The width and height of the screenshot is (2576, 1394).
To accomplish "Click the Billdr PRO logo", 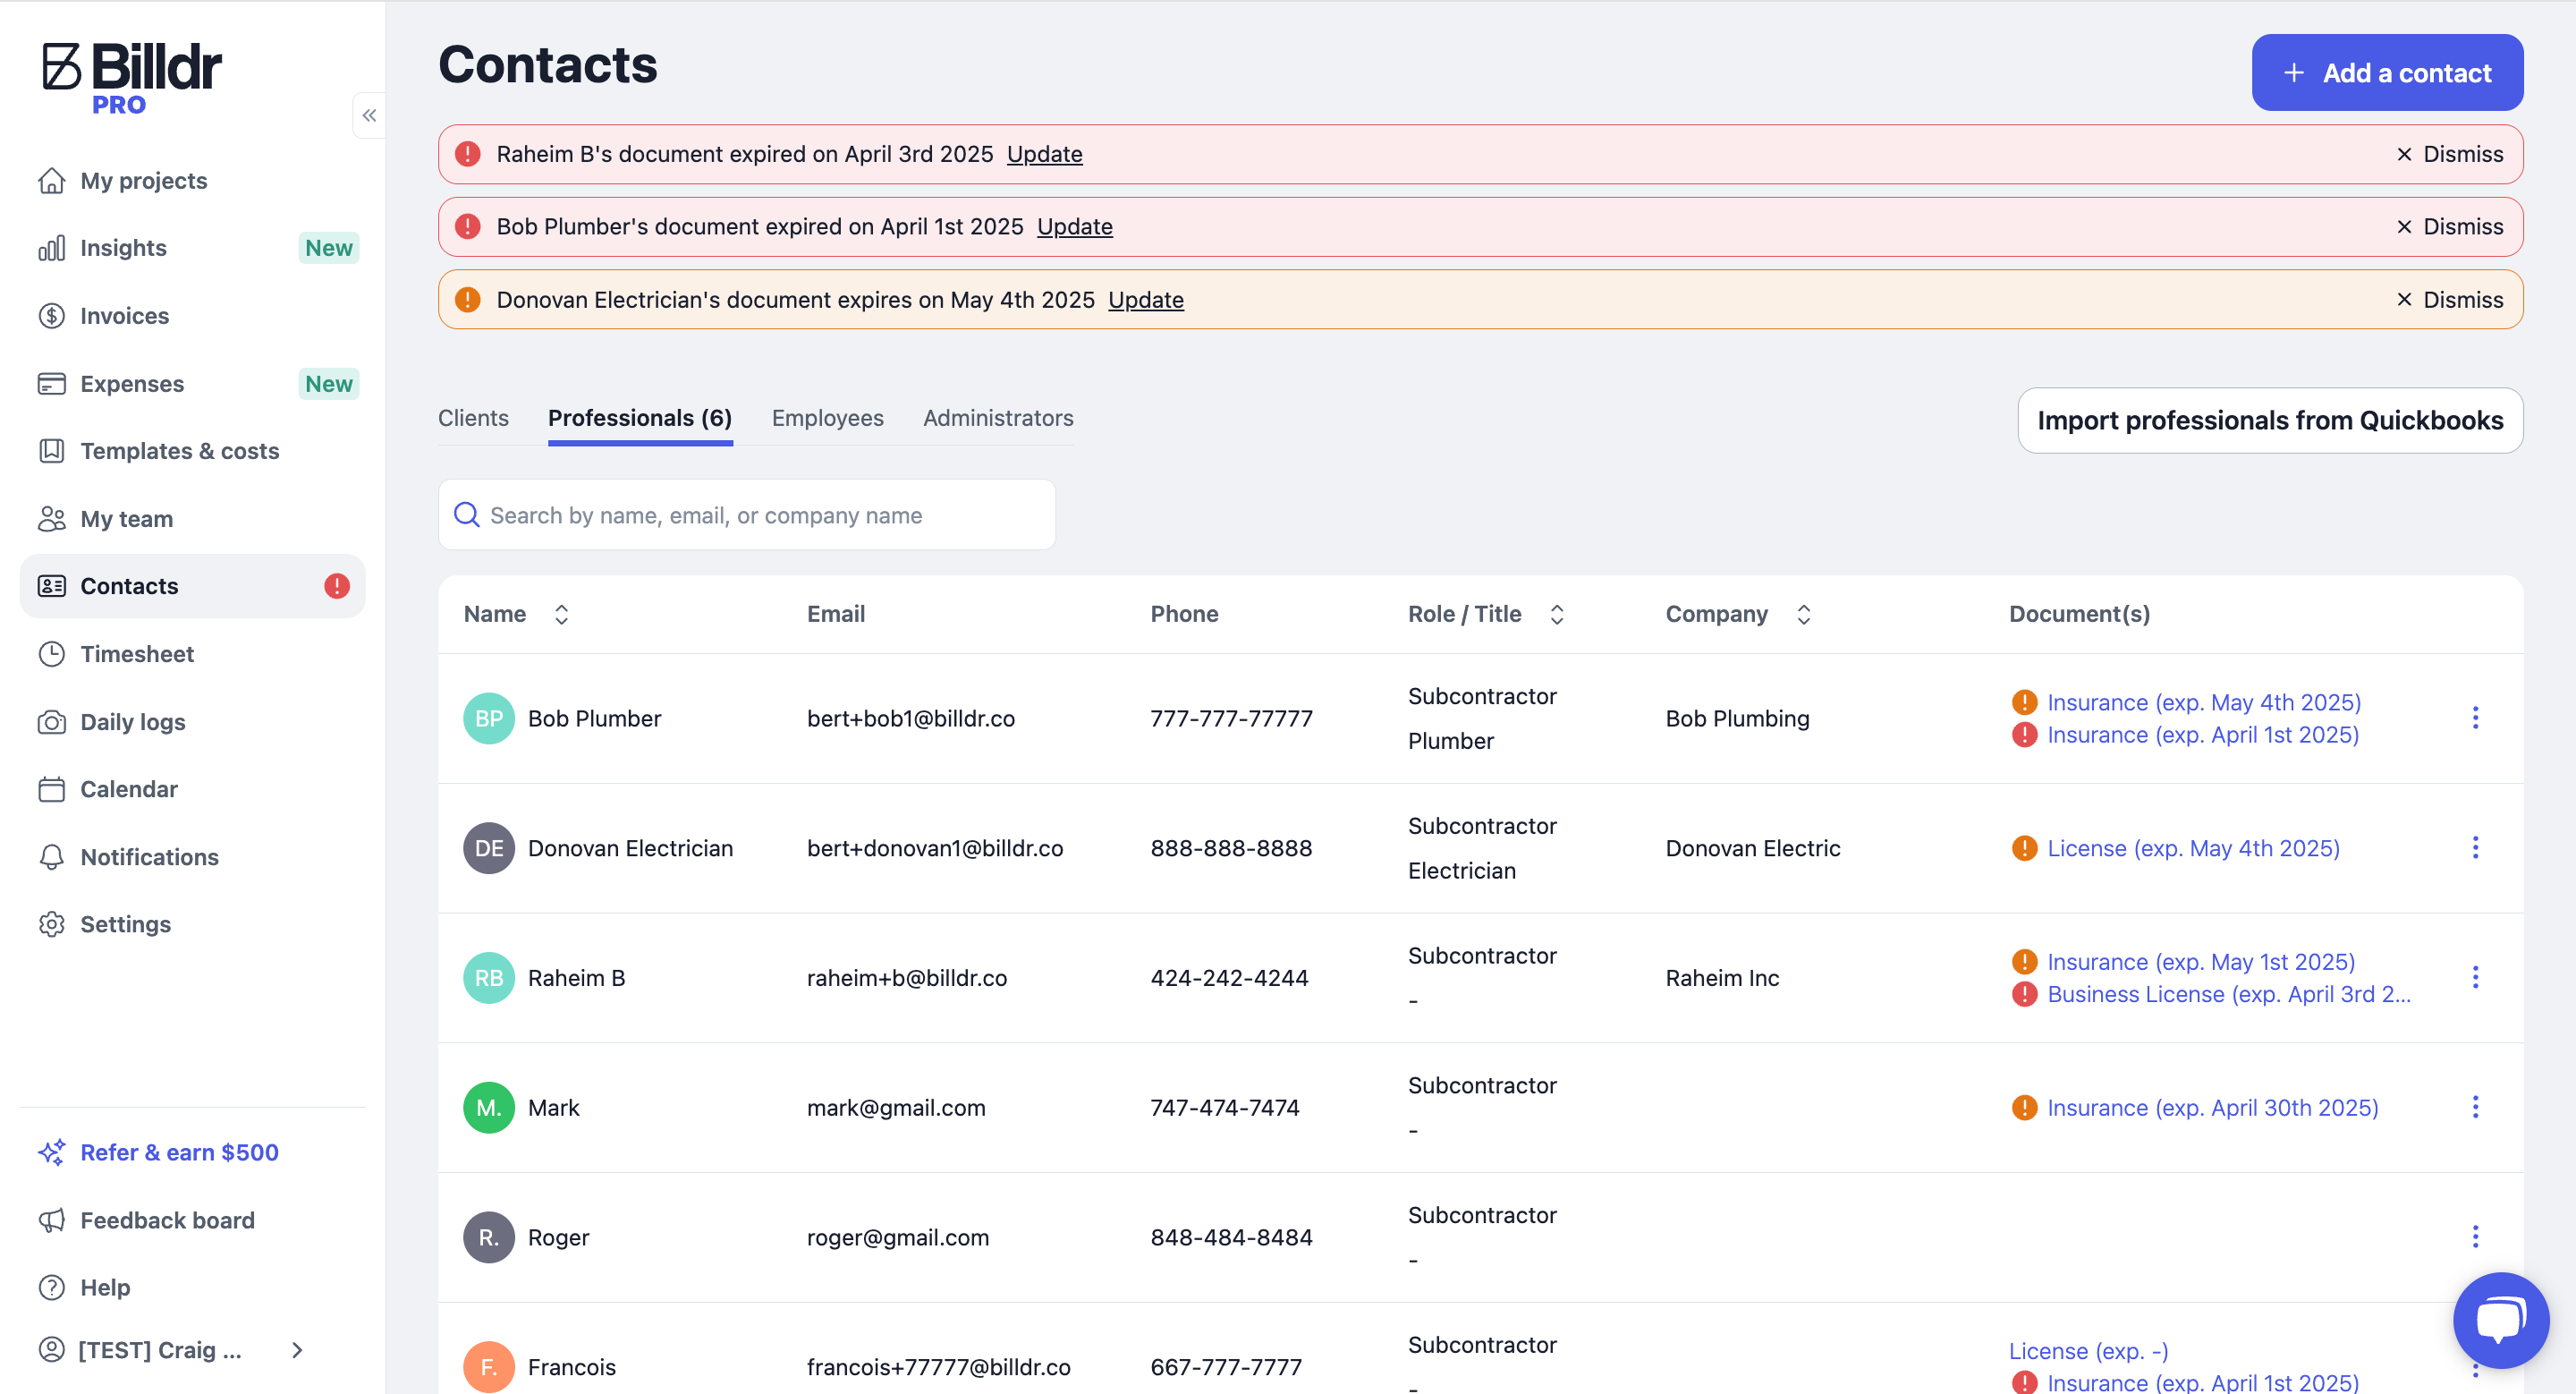I will (x=131, y=79).
